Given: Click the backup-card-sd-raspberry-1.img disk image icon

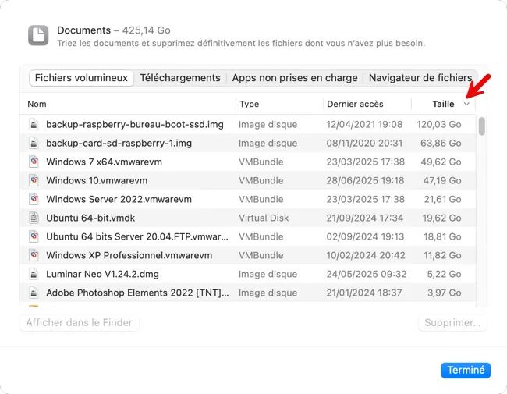Looking at the screenshot, I should tap(34, 144).
